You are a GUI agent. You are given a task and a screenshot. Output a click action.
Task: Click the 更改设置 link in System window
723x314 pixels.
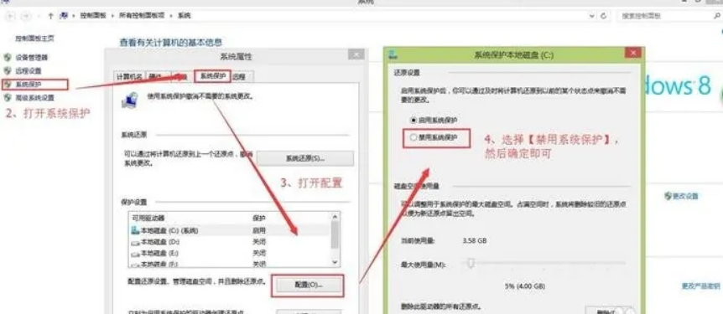tap(685, 196)
